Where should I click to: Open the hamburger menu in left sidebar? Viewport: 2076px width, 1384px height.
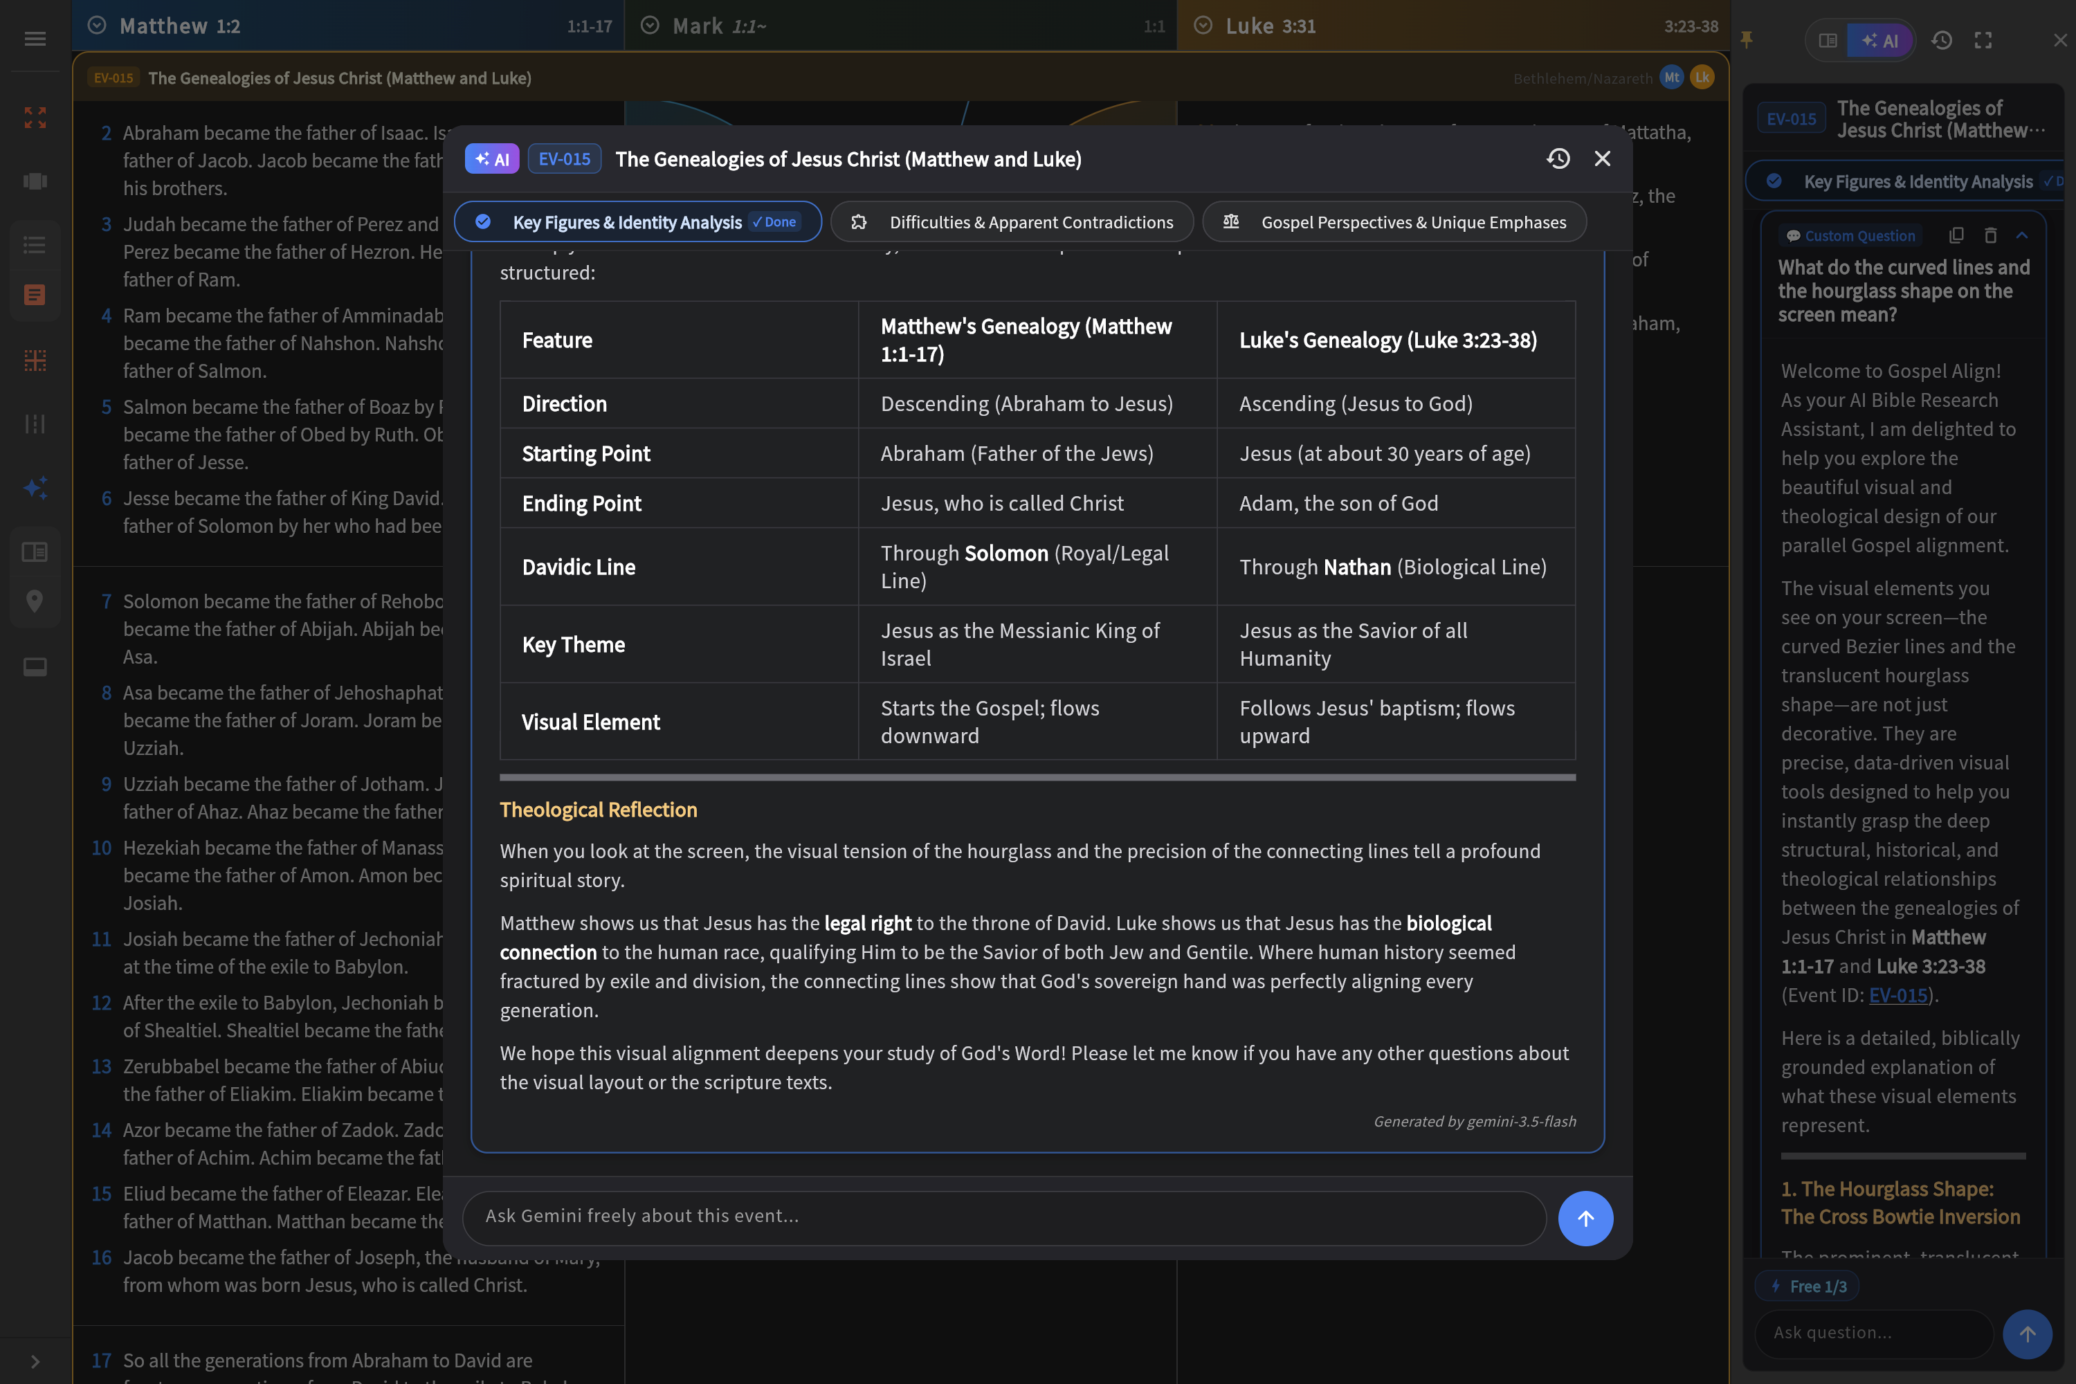pos(35,39)
